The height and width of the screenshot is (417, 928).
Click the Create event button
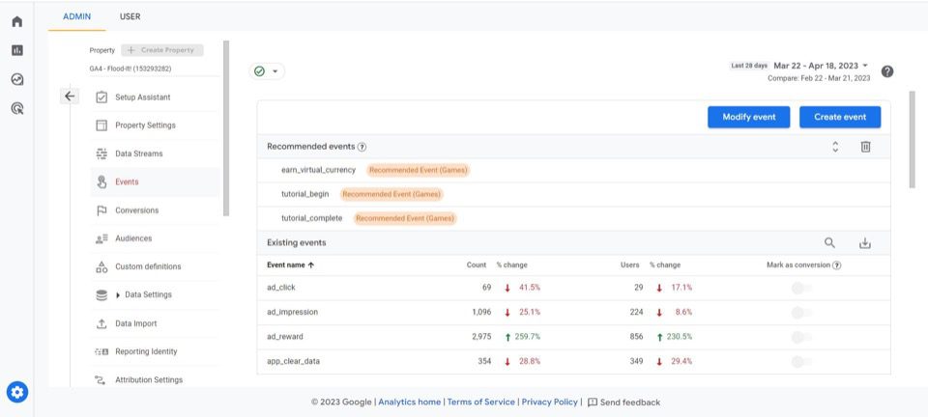pyautogui.click(x=839, y=117)
